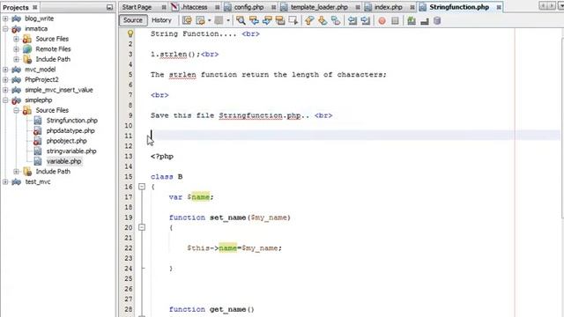This screenshot has width=564, height=317.
Task: Click the dark uncomment toolbar icon
Action: (x=425, y=21)
